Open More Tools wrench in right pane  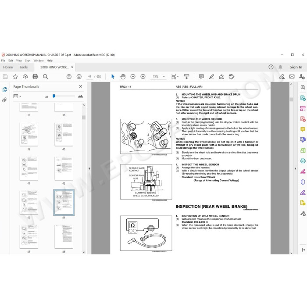[303, 213]
